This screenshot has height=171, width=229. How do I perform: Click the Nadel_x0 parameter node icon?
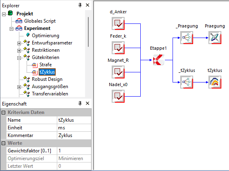point(118,96)
